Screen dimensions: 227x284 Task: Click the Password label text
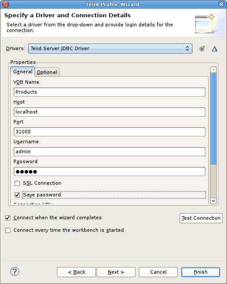25,161
